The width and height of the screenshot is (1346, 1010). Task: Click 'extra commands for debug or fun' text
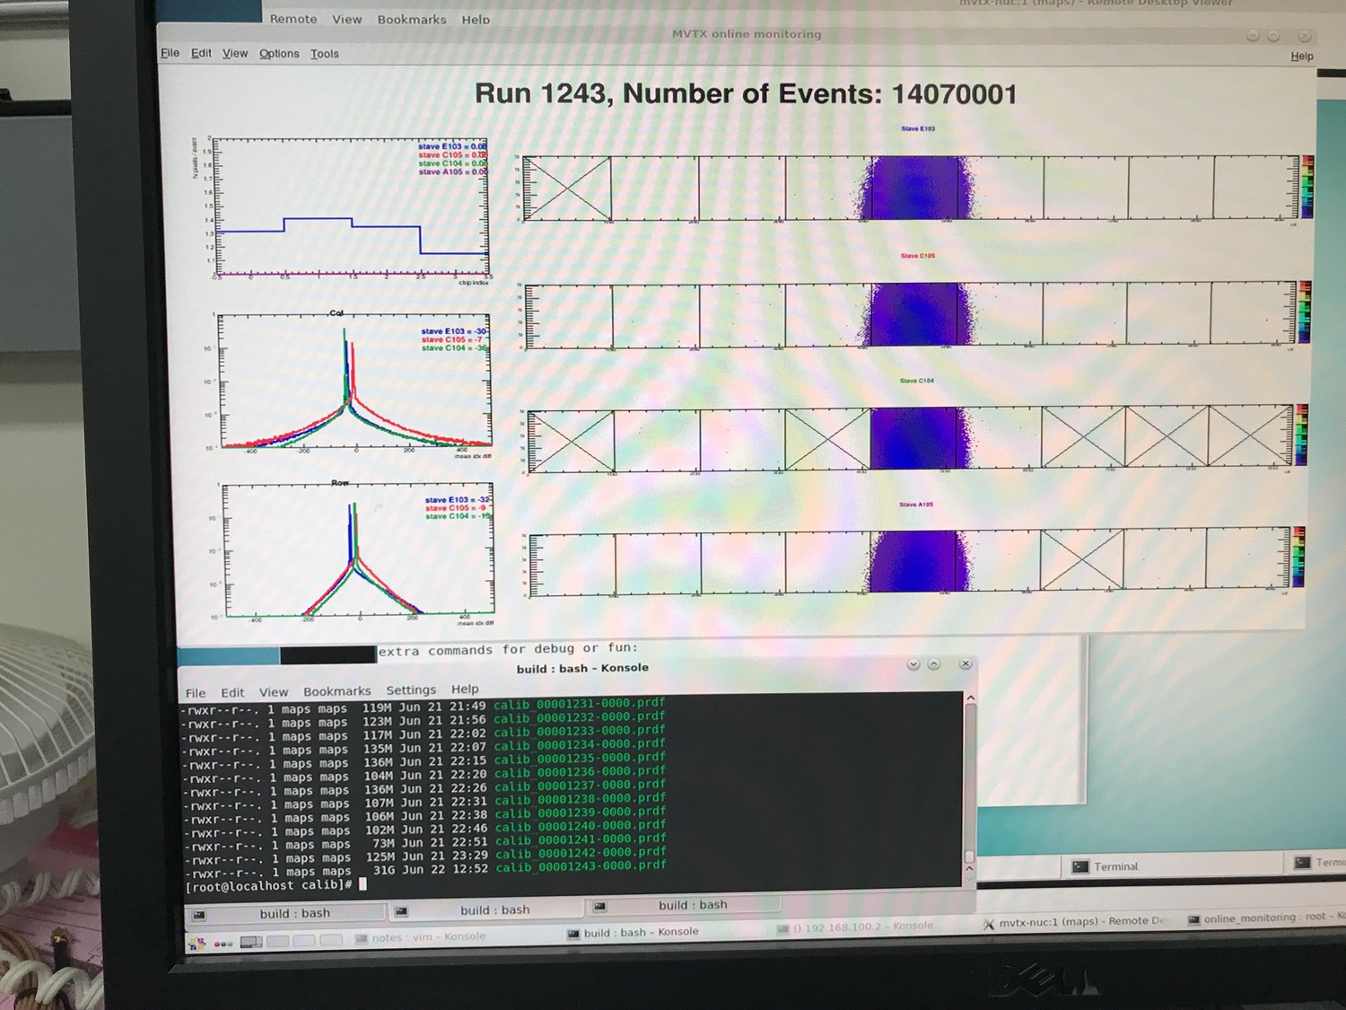click(508, 649)
